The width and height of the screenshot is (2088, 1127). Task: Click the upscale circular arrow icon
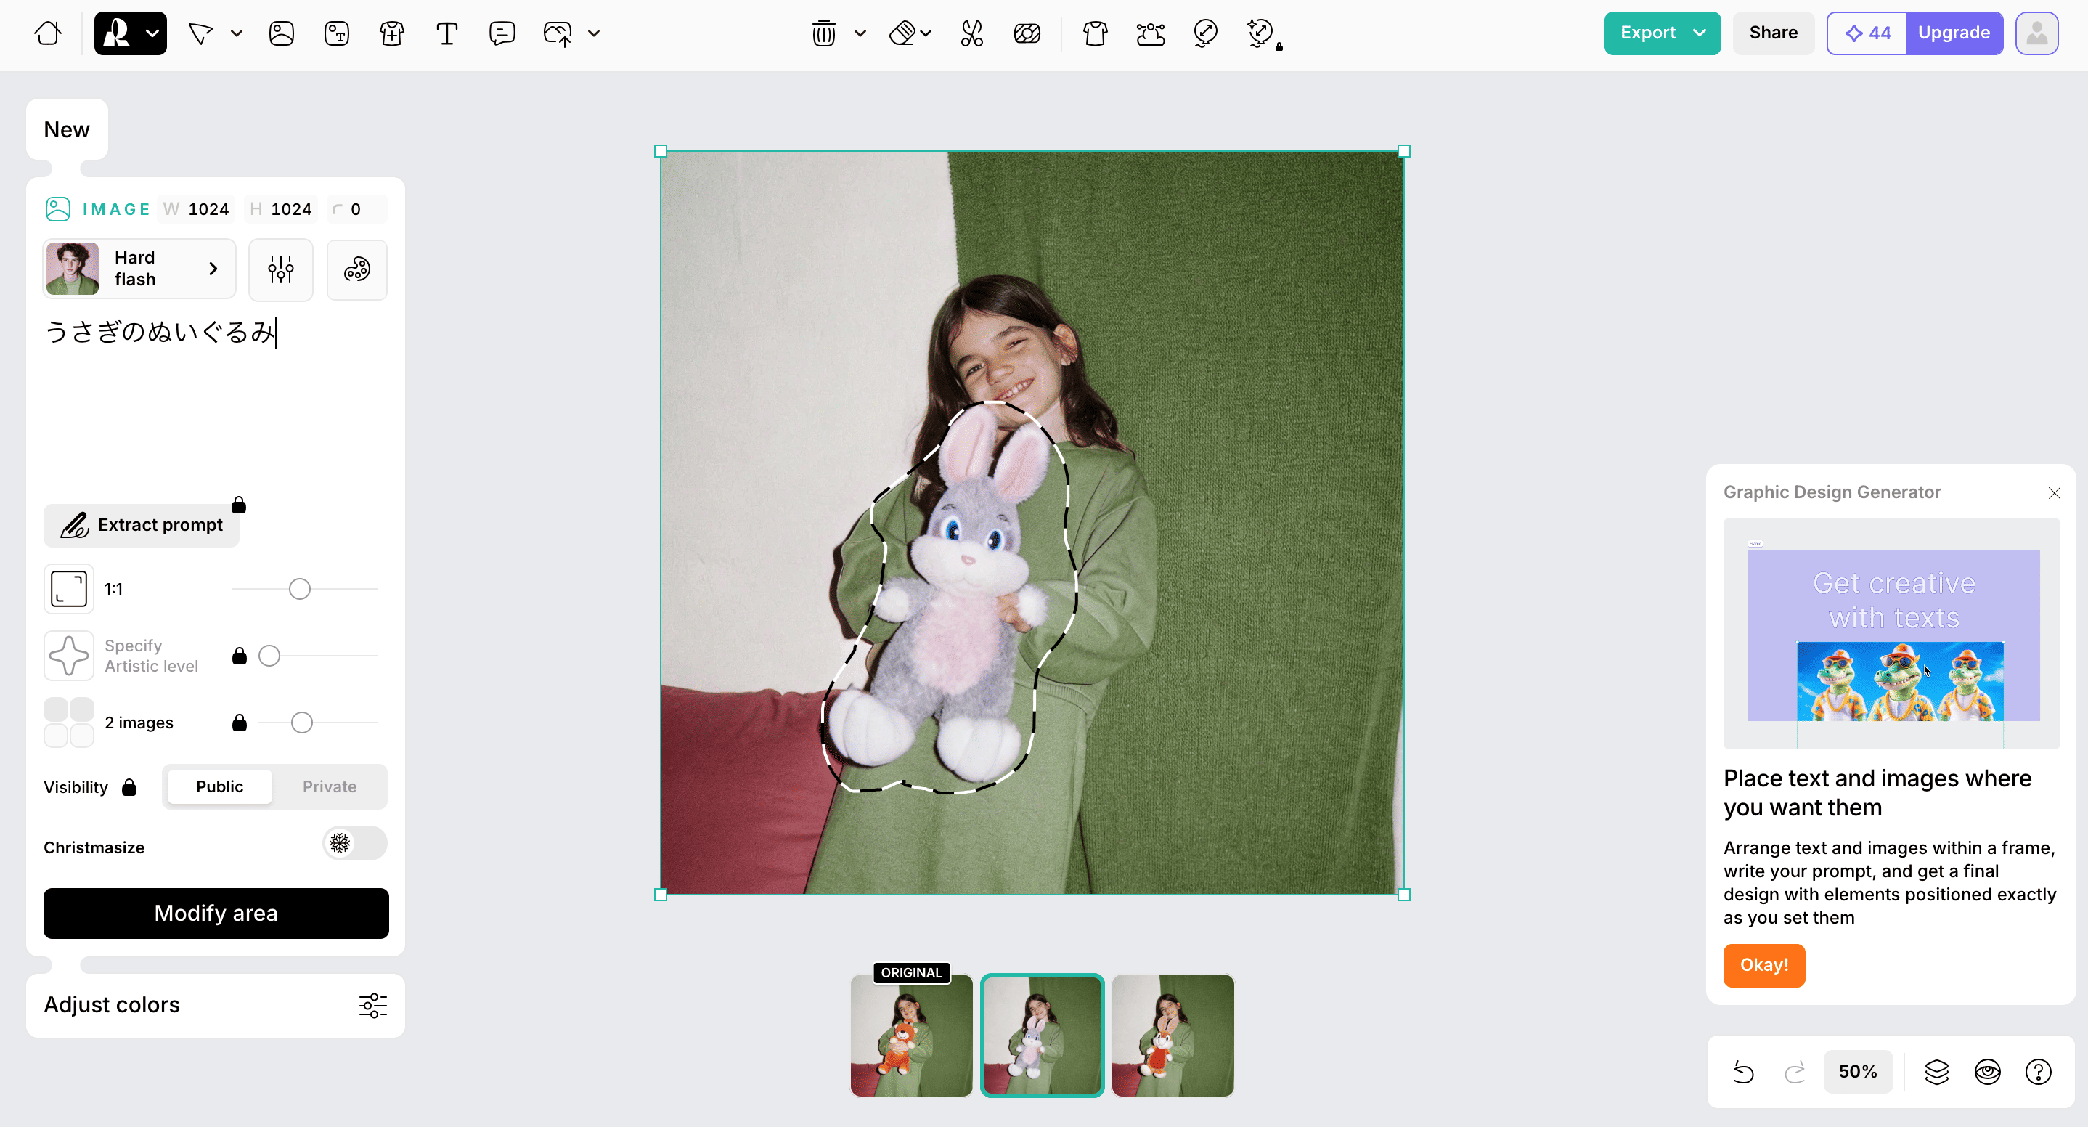pos(1205,33)
